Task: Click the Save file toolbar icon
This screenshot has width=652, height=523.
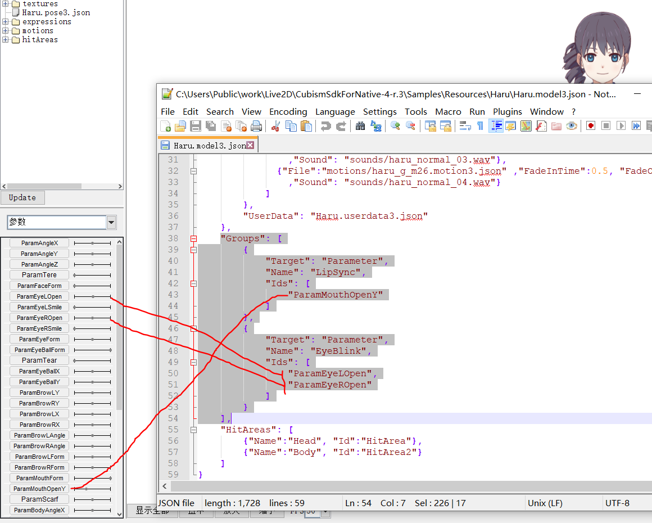Action: click(195, 126)
